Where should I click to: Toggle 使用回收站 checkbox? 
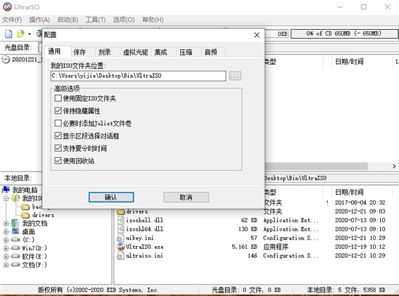pyautogui.click(x=58, y=160)
